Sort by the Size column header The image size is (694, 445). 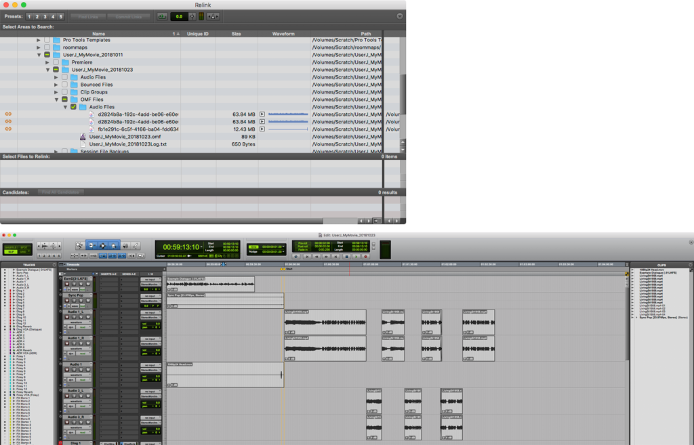[x=237, y=34]
